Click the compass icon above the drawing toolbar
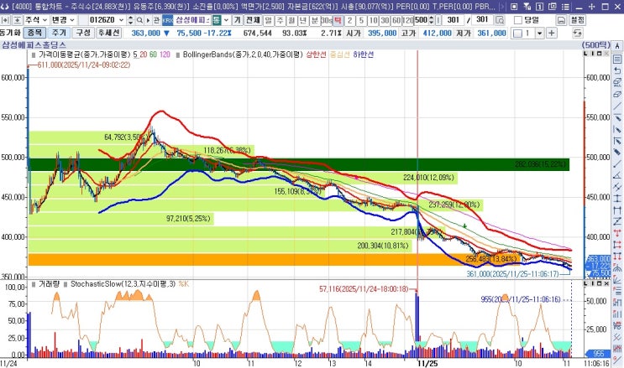624x368 pixels. pyautogui.click(x=616, y=46)
